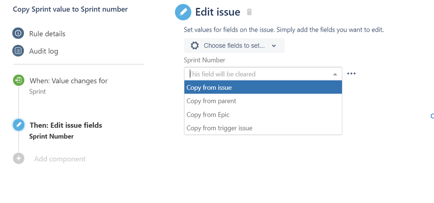Select the green trigger icon for Value changes
The height and width of the screenshot is (203, 434).
click(x=19, y=81)
